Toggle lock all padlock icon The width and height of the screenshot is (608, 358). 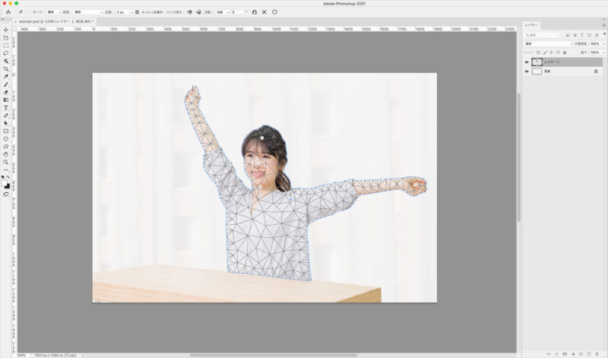(x=565, y=52)
